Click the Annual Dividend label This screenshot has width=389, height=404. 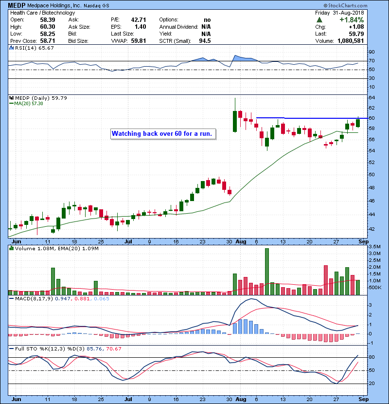(178, 27)
